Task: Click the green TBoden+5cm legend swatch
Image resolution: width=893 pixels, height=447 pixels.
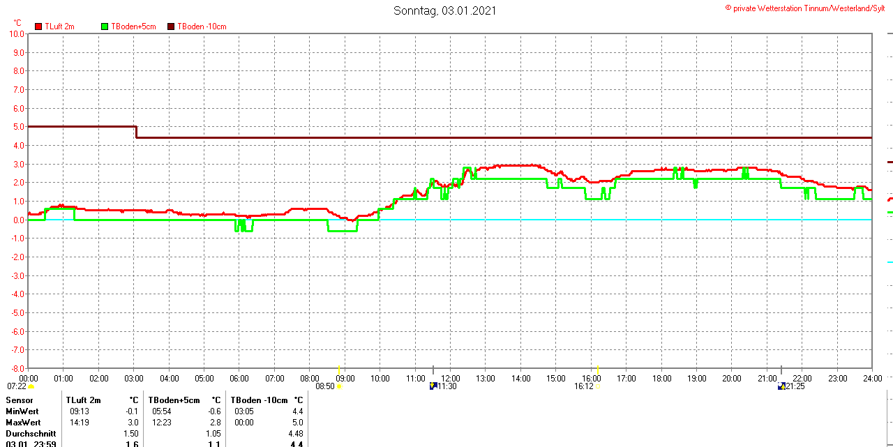Action: pos(105,26)
